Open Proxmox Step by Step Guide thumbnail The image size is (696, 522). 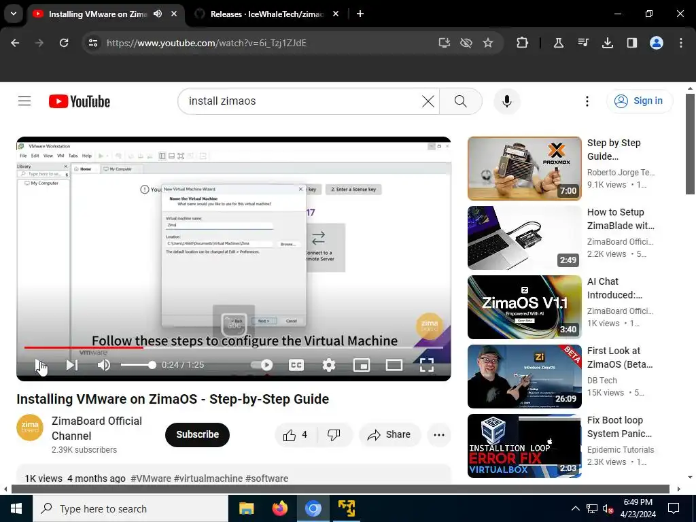[525, 169]
